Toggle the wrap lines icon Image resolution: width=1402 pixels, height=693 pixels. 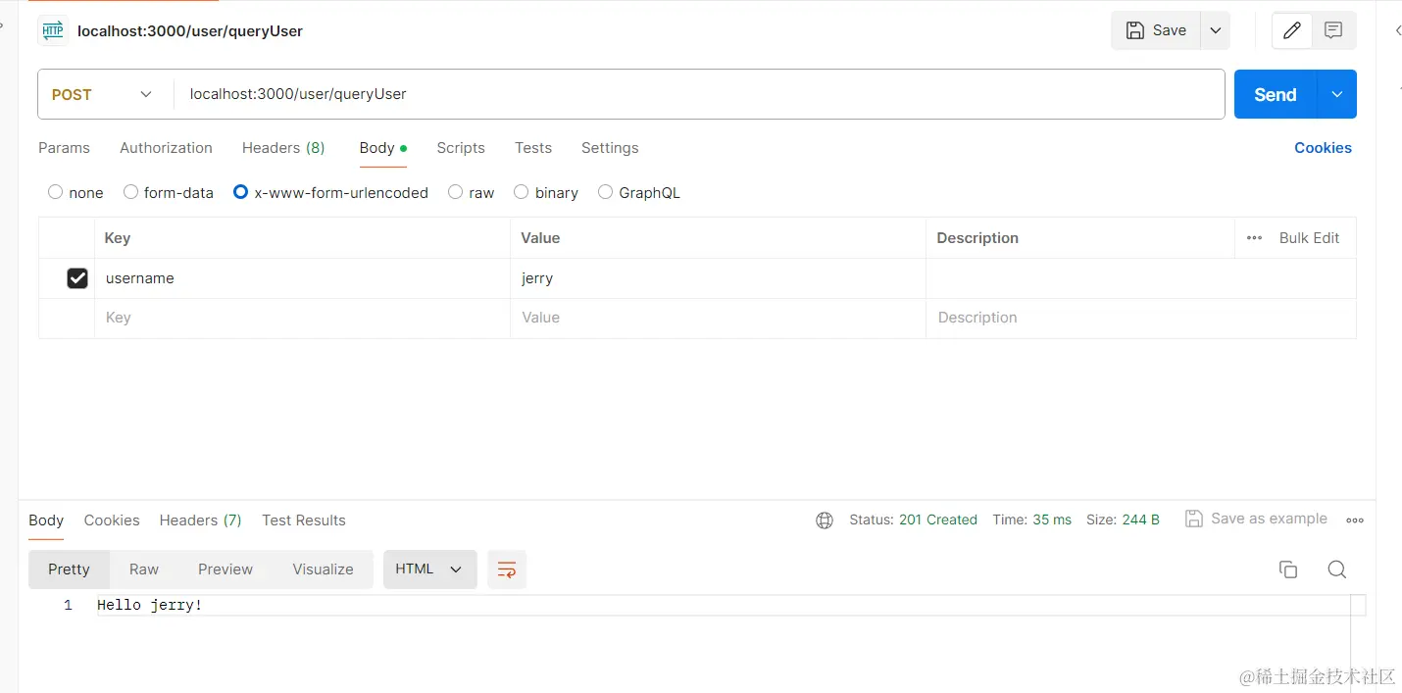507,569
